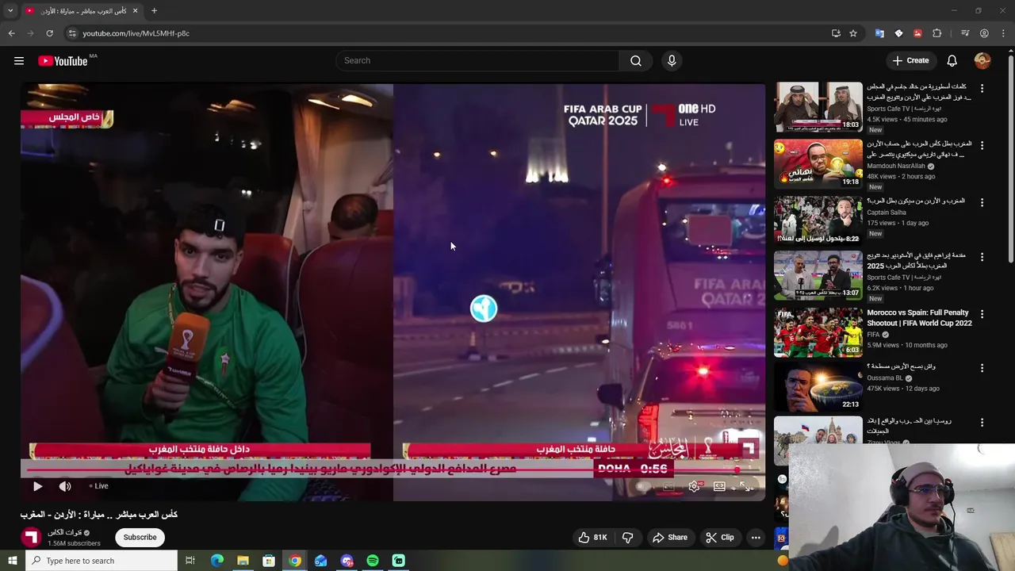Open options for Captain Salha video

pyautogui.click(x=982, y=203)
